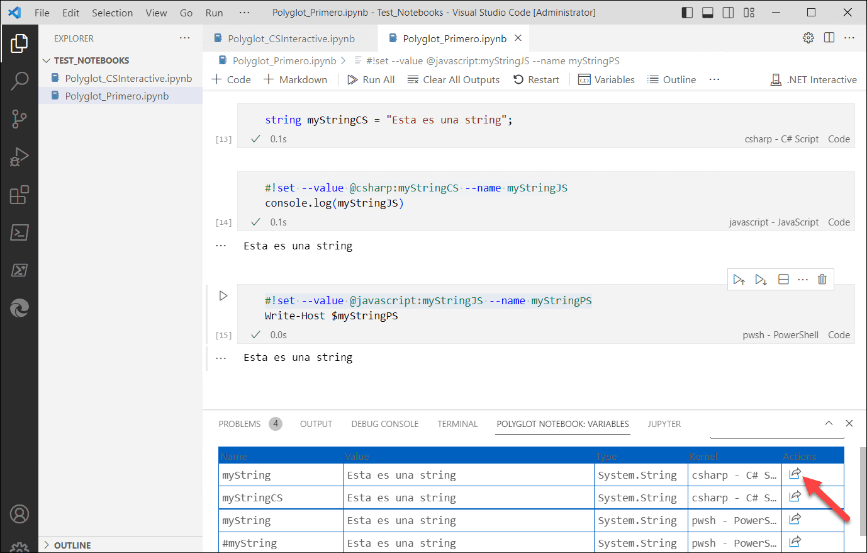This screenshot has width=867, height=553.
Task: Click Clear All Outputs button
Action: 453,79
